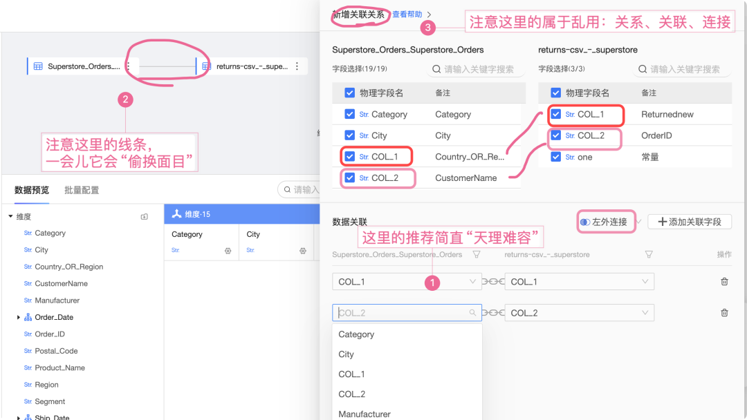Switch to the 数据预览 tab
This screenshot has width=747, height=420.
(x=31, y=190)
